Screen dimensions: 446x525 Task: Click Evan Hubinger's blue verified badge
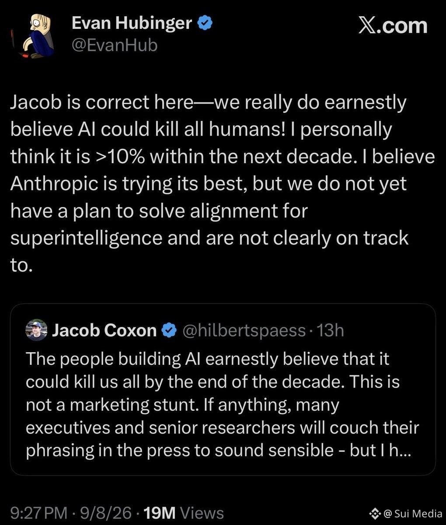[205, 23]
